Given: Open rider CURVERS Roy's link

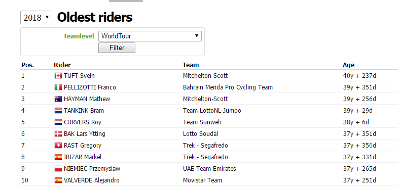Looking at the screenshot, I should [83, 122].
